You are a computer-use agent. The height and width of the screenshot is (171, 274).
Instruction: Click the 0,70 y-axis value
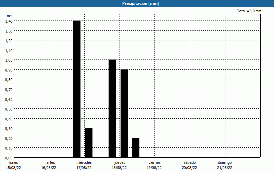9,90
